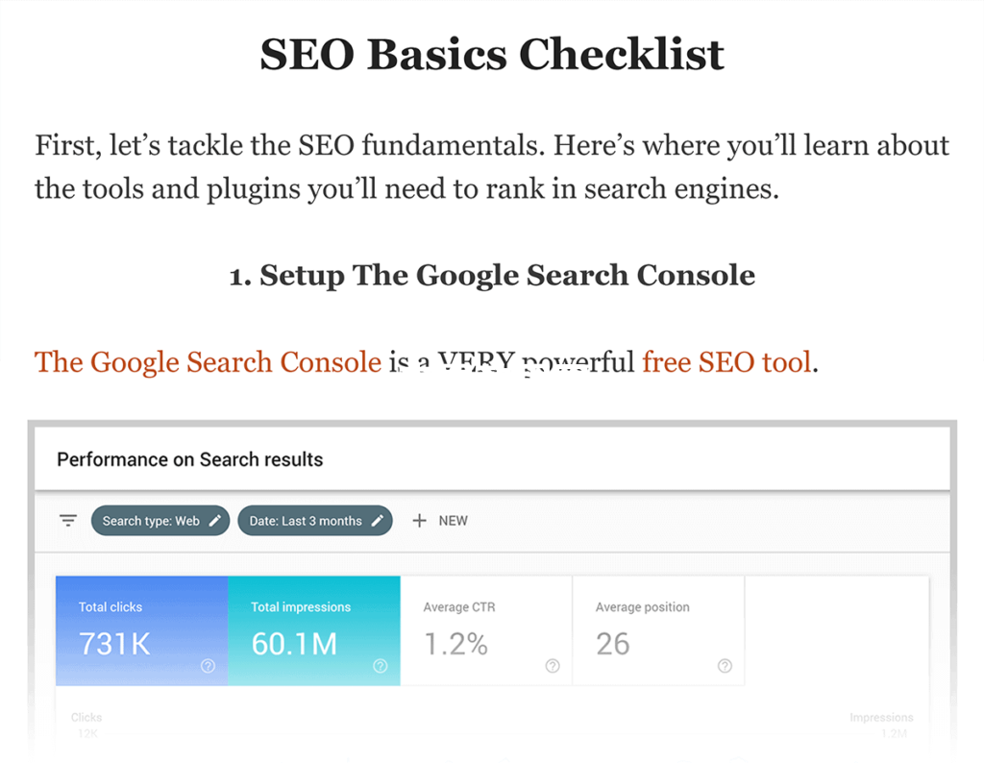This screenshot has width=984, height=763.
Task: Edit Date filter pencil icon
Action: [x=377, y=521]
